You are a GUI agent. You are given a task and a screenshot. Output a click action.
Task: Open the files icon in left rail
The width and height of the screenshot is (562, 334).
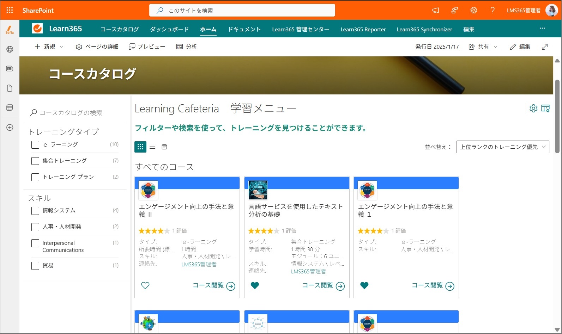[x=10, y=88]
